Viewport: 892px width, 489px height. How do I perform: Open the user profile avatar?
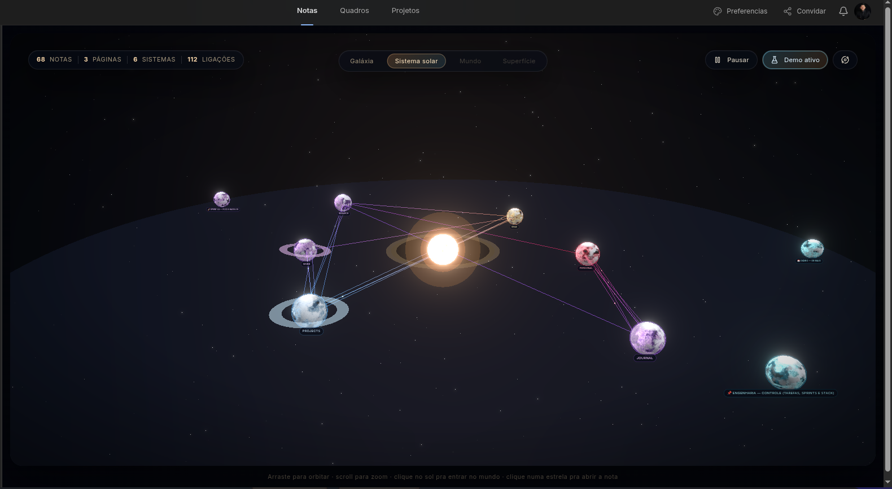tap(863, 11)
